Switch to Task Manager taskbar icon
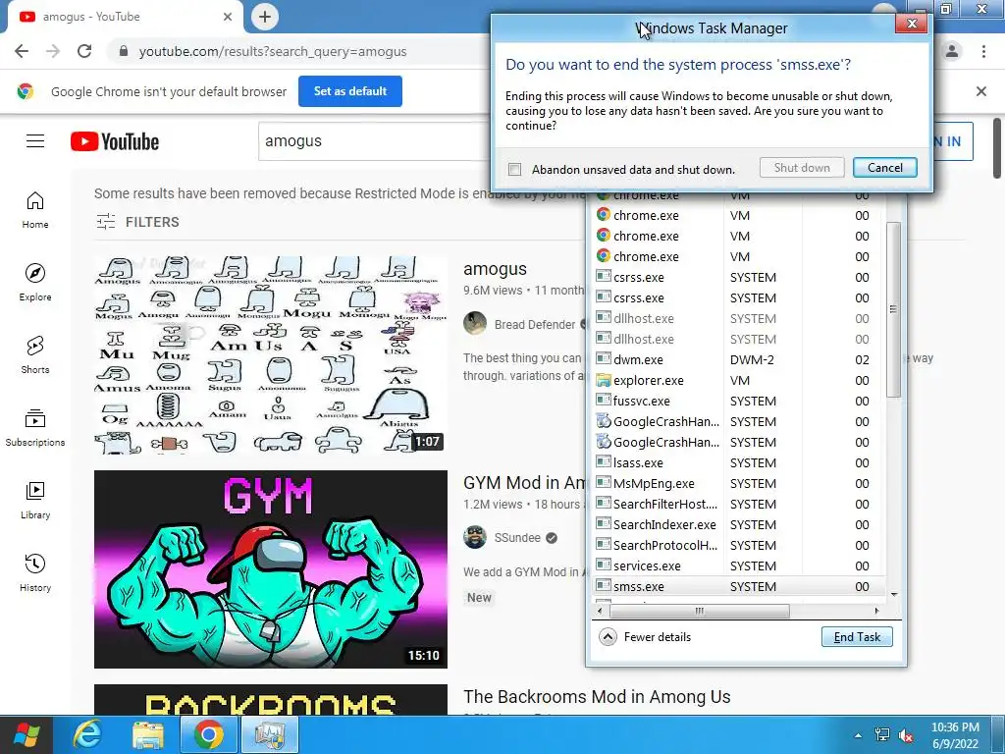 point(270,734)
